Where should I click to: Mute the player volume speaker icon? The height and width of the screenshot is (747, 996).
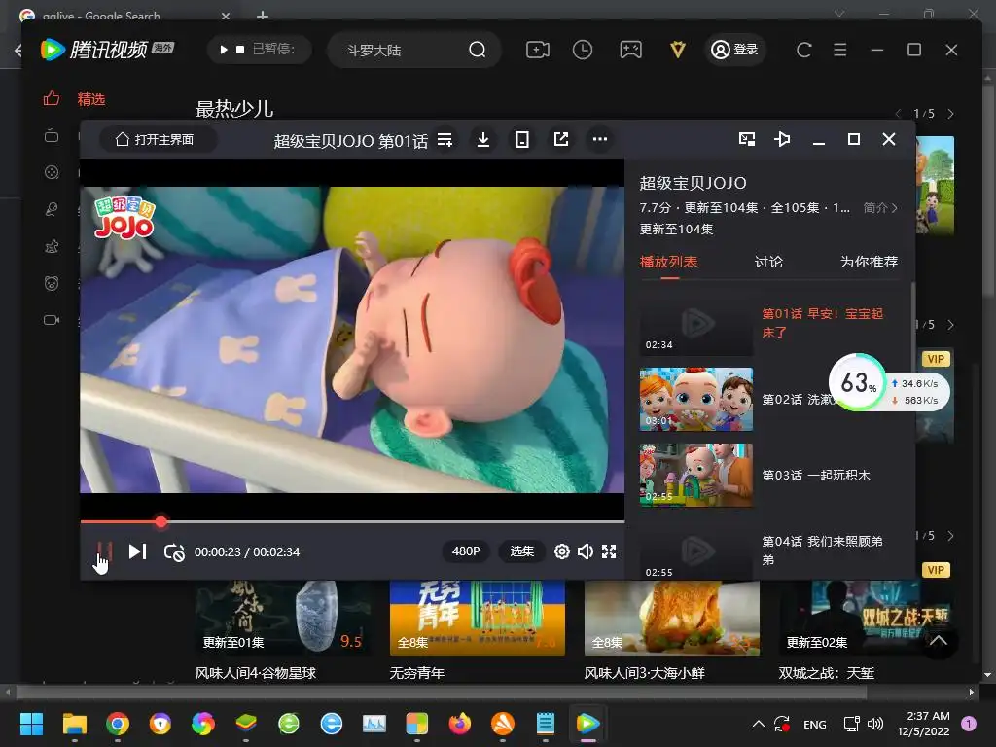585,551
